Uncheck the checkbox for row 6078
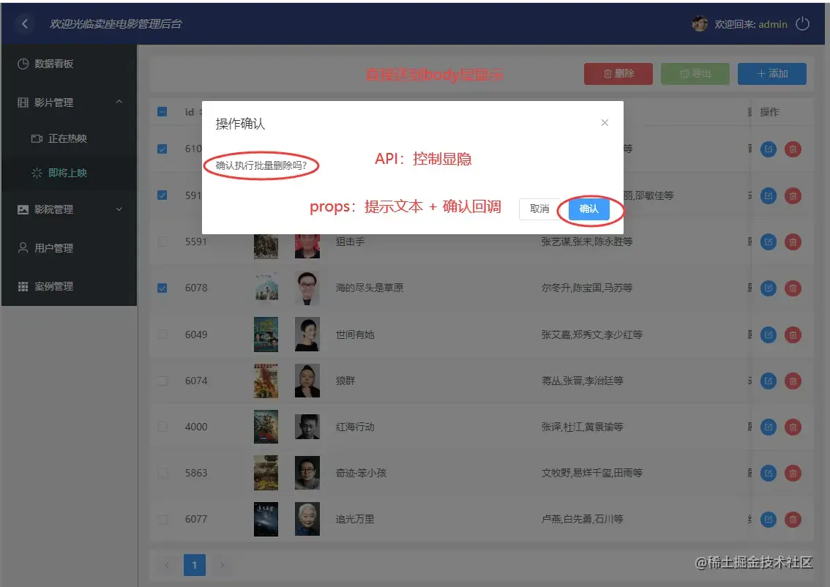 coord(162,288)
